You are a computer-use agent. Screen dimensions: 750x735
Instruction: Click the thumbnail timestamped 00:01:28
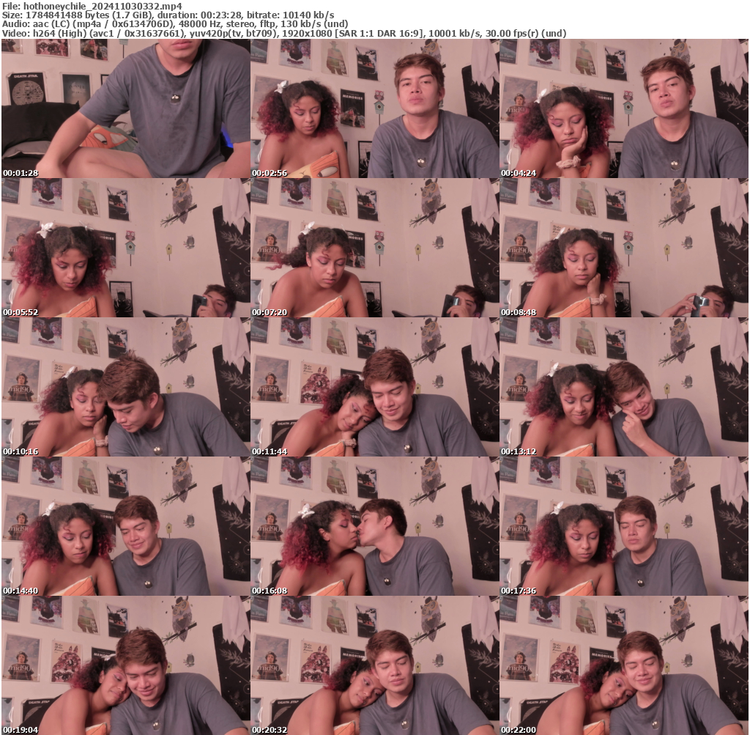126,108
